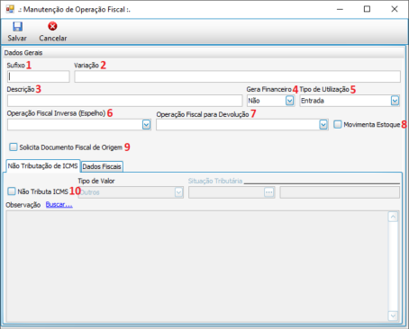This screenshot has width=409, height=329.
Task: Switch to the Dados Fiscais tab
Action: pyautogui.click(x=102, y=166)
